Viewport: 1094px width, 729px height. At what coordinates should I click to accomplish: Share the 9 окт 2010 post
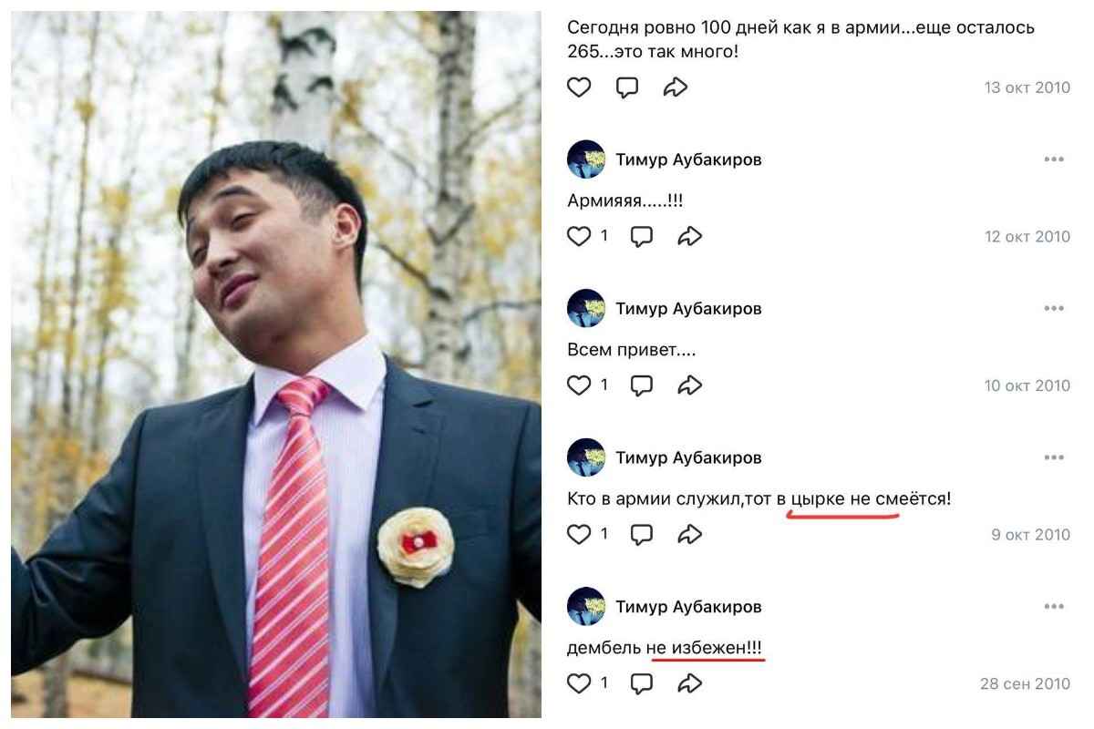click(690, 534)
